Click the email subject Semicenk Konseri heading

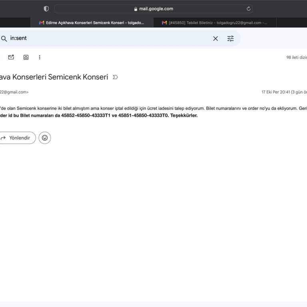coord(54,77)
